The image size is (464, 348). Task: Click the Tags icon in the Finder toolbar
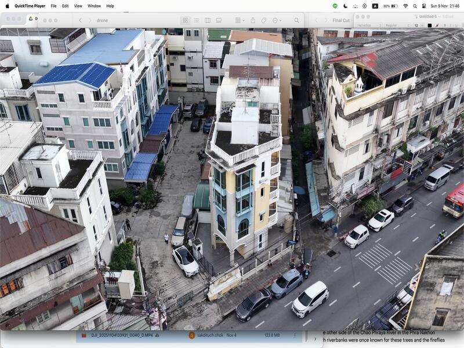pyautogui.click(x=264, y=21)
